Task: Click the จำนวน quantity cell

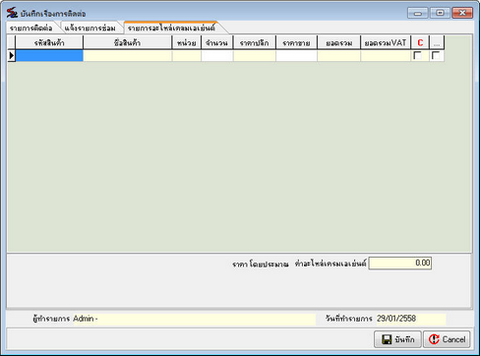Action: coord(217,55)
